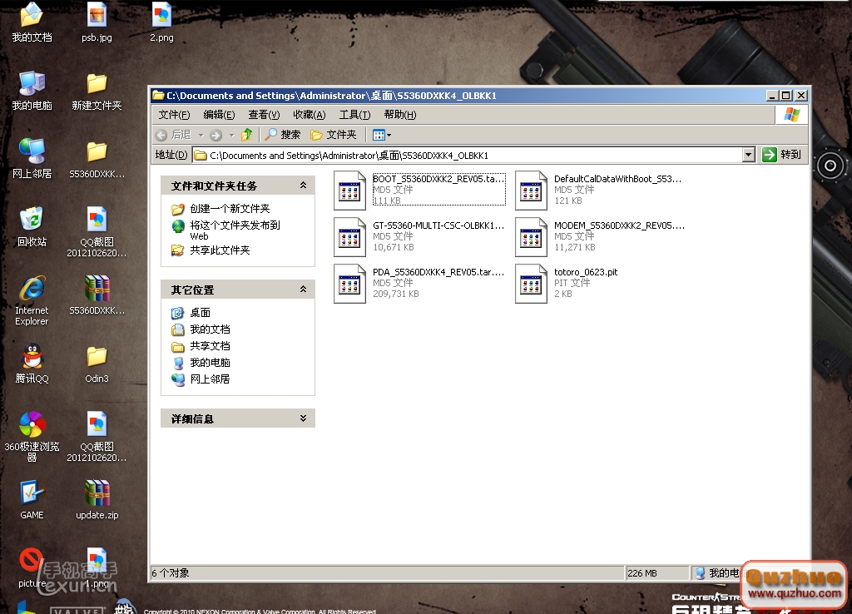Click the 6 个对象 status text

pos(171,572)
